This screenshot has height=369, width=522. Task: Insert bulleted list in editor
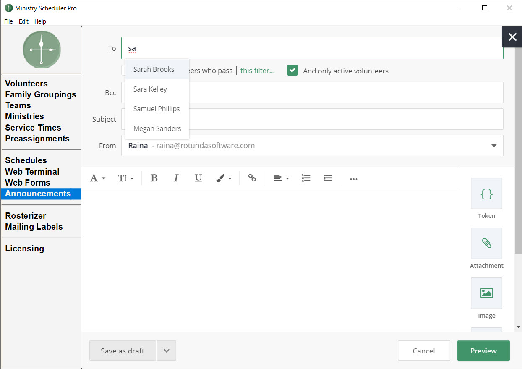click(328, 178)
